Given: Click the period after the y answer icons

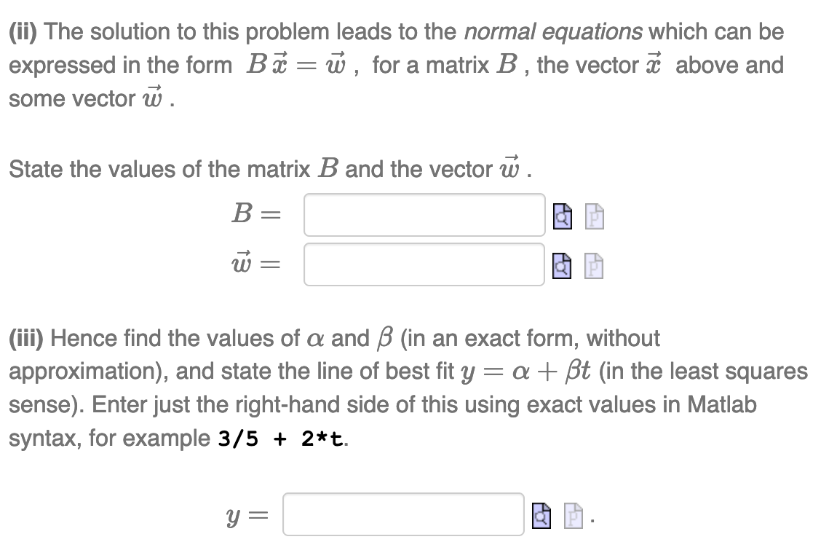Looking at the screenshot, I should click(594, 521).
